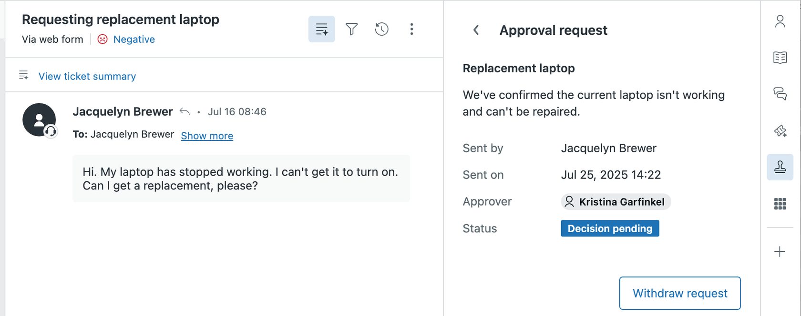Expand the Show more recipient details
Image resolution: width=801 pixels, height=316 pixels.
click(x=206, y=136)
